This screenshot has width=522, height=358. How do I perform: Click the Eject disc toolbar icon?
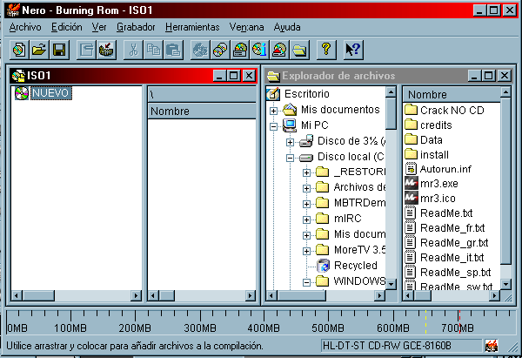coord(279,50)
